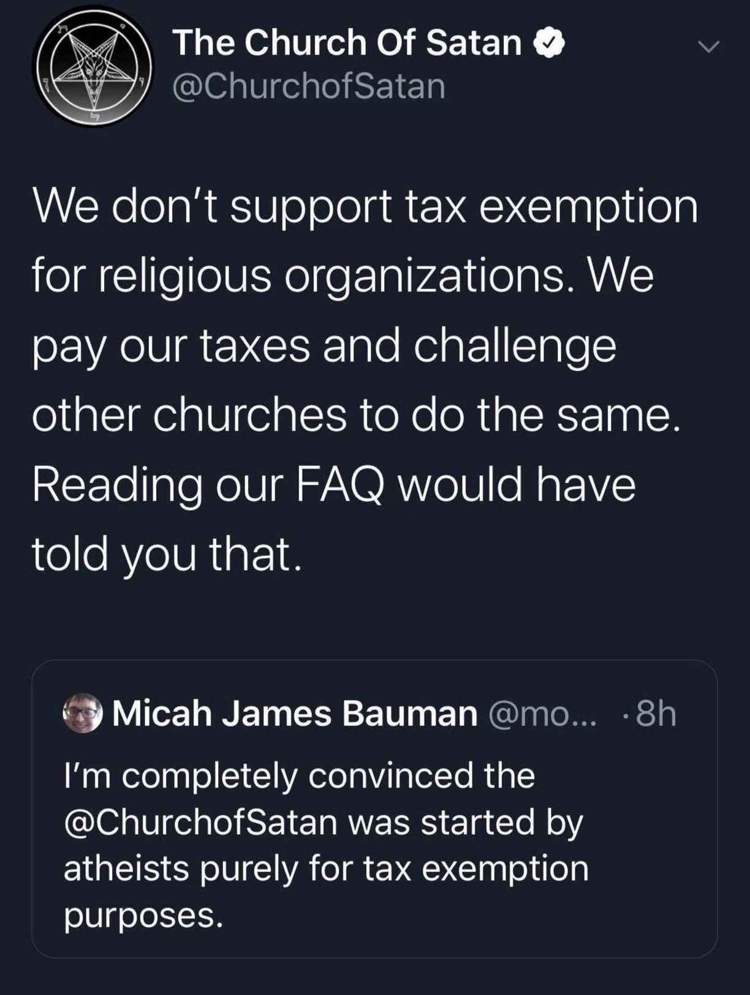The image size is (750, 995).
Task: Click the @ChurchofSatan handle under the display name
Action: pyautogui.click(x=309, y=86)
